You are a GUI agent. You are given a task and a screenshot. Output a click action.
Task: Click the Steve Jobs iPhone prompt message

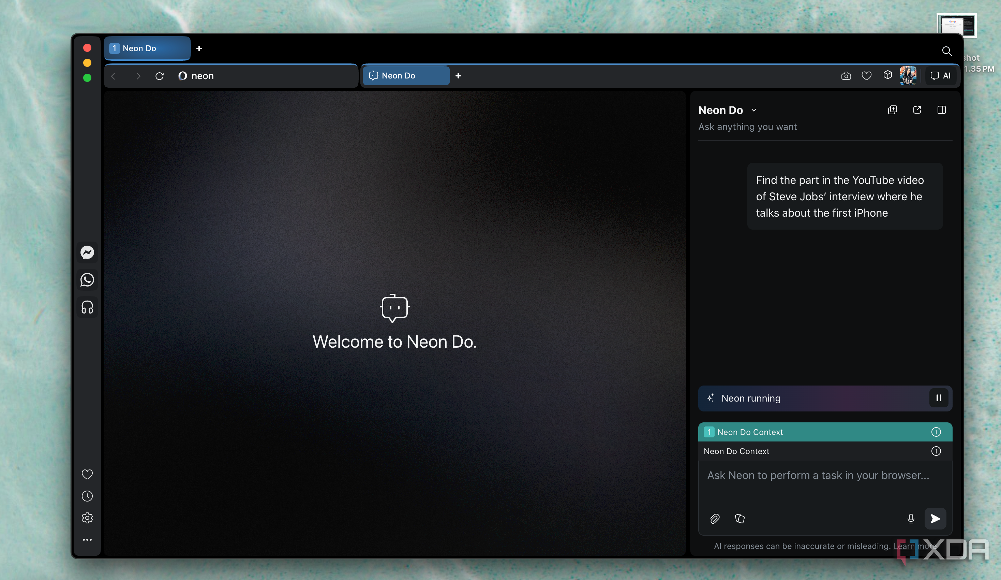coord(845,197)
